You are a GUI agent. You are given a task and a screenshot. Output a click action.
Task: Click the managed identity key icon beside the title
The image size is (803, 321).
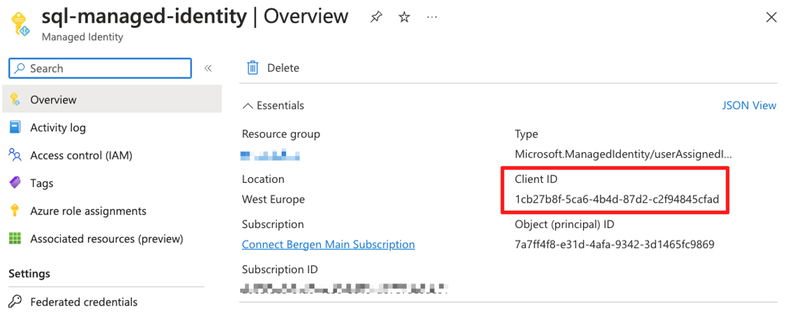tap(21, 23)
